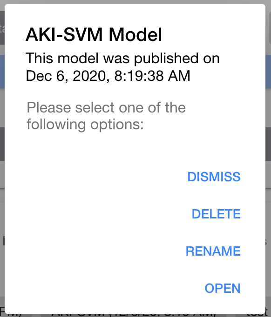Click the dimmed blue band at right edge

[268, 72]
